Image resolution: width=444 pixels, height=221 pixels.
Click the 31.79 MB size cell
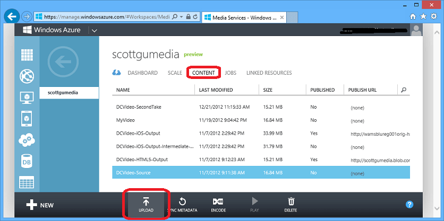point(272,146)
